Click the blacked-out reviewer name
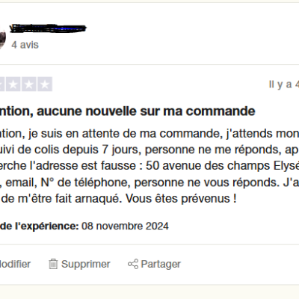This screenshot has width=299, height=299. click(48, 28)
